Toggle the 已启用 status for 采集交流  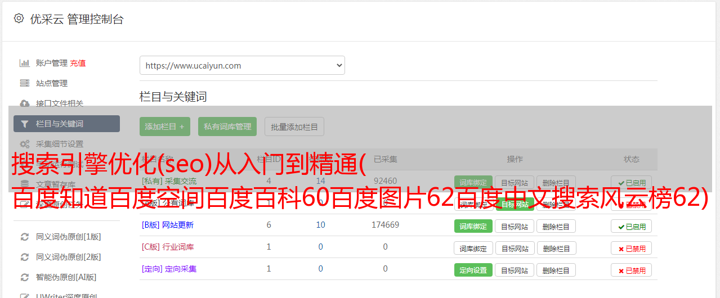[632, 182]
